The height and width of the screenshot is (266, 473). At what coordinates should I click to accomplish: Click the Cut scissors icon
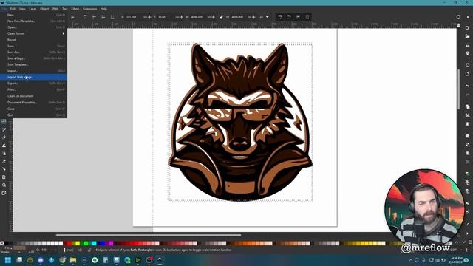pyautogui.click(x=467, y=115)
